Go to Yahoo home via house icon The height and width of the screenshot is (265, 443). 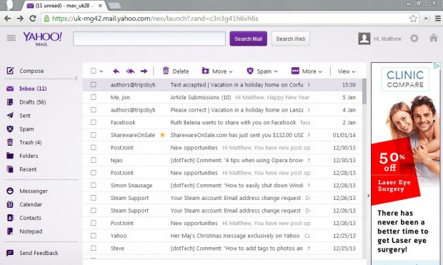[x=434, y=38]
